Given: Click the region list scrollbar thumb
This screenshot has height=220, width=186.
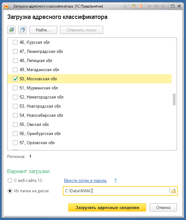Looking at the screenshot, I should [x=174, y=99].
